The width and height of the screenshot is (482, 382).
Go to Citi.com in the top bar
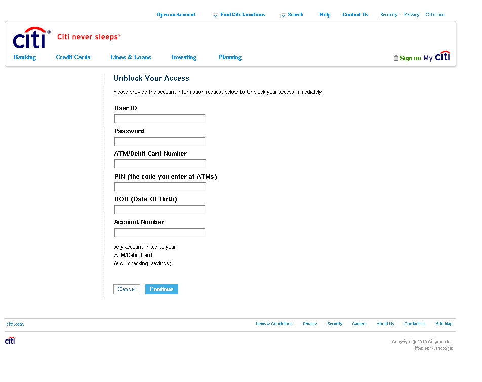(x=435, y=15)
